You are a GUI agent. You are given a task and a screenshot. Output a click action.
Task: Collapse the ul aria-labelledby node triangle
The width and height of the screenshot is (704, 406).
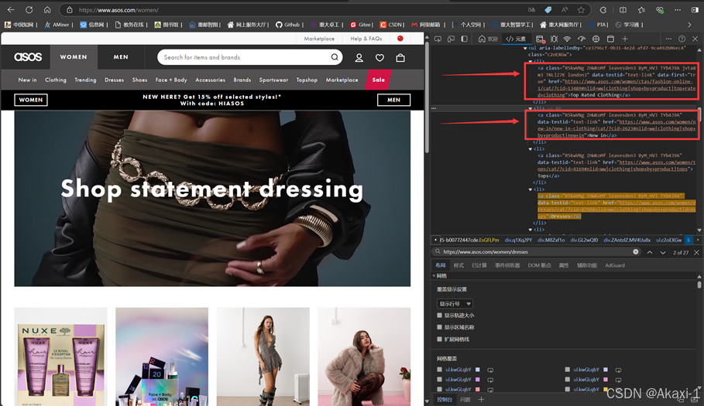point(525,48)
